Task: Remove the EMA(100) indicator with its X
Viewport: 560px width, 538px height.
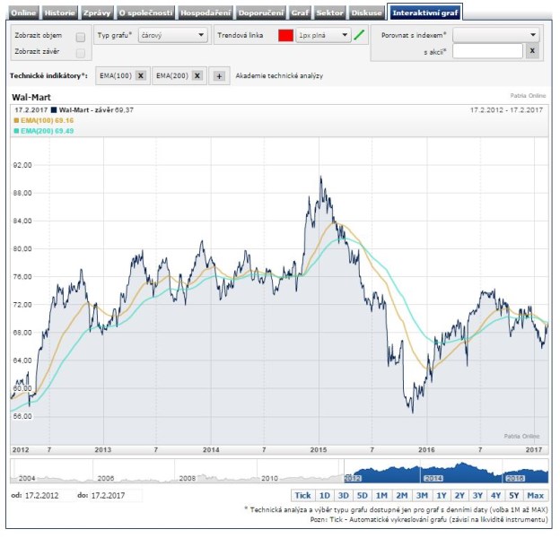Action: click(x=141, y=76)
